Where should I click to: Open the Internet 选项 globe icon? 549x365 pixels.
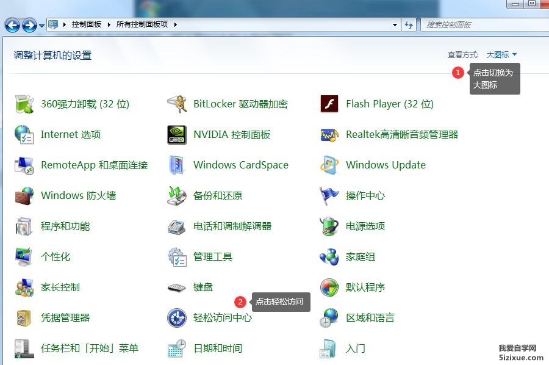tap(24, 134)
